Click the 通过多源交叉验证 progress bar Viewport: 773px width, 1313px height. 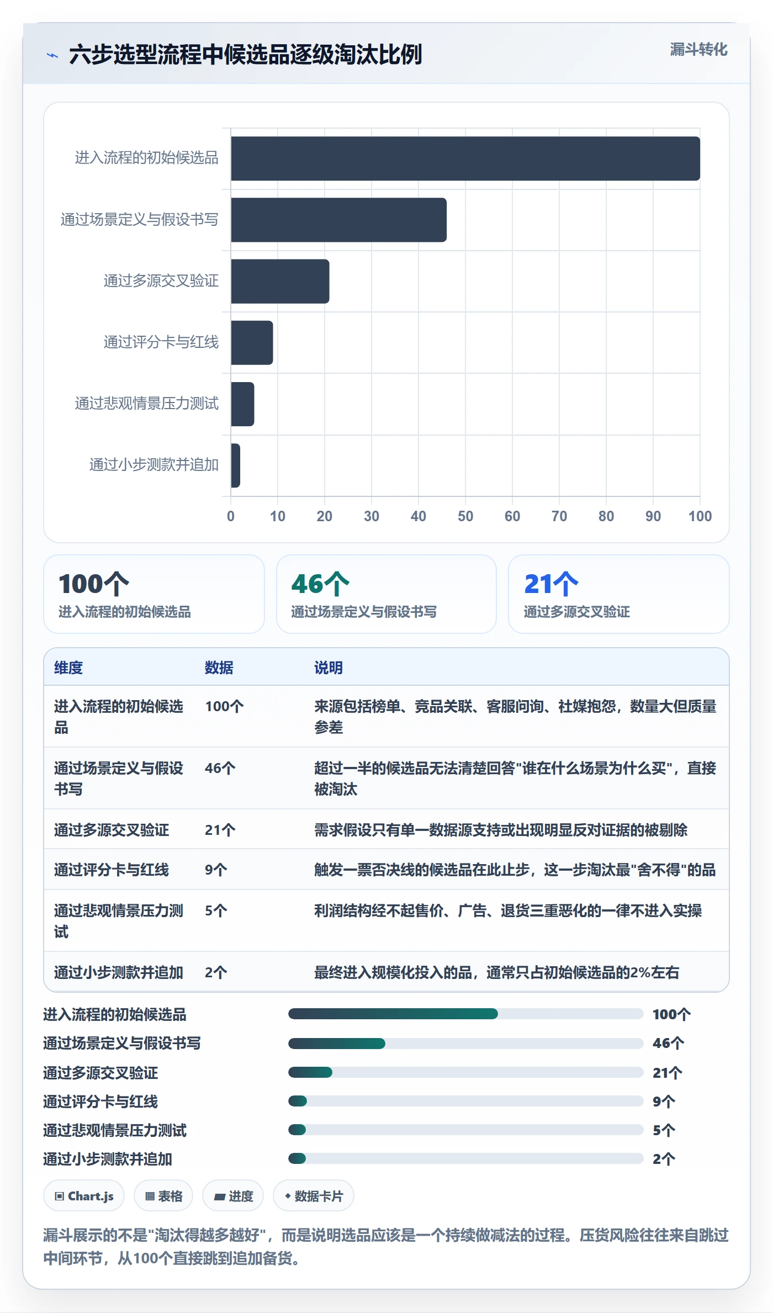coord(465,1072)
